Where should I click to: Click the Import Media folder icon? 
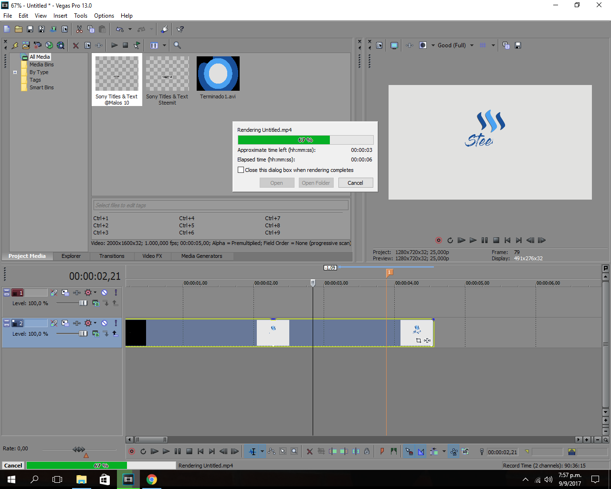26,45
